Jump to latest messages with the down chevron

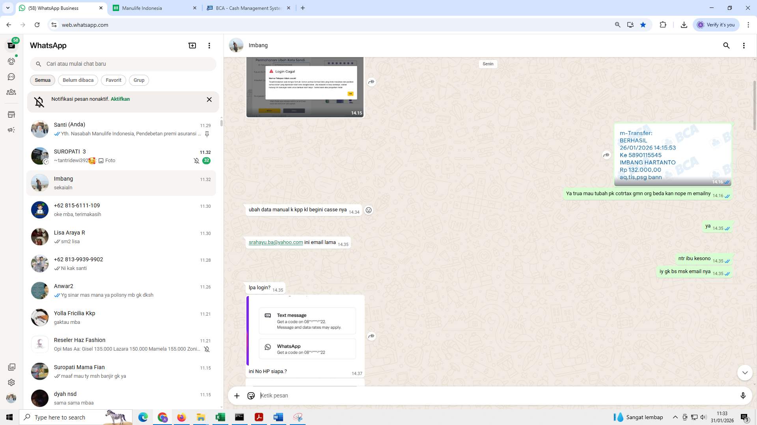744,372
